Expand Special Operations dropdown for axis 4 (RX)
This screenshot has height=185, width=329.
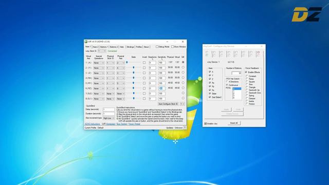99,78
